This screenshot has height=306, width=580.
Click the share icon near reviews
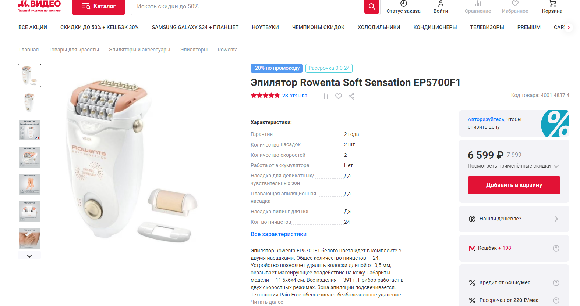coord(351,96)
